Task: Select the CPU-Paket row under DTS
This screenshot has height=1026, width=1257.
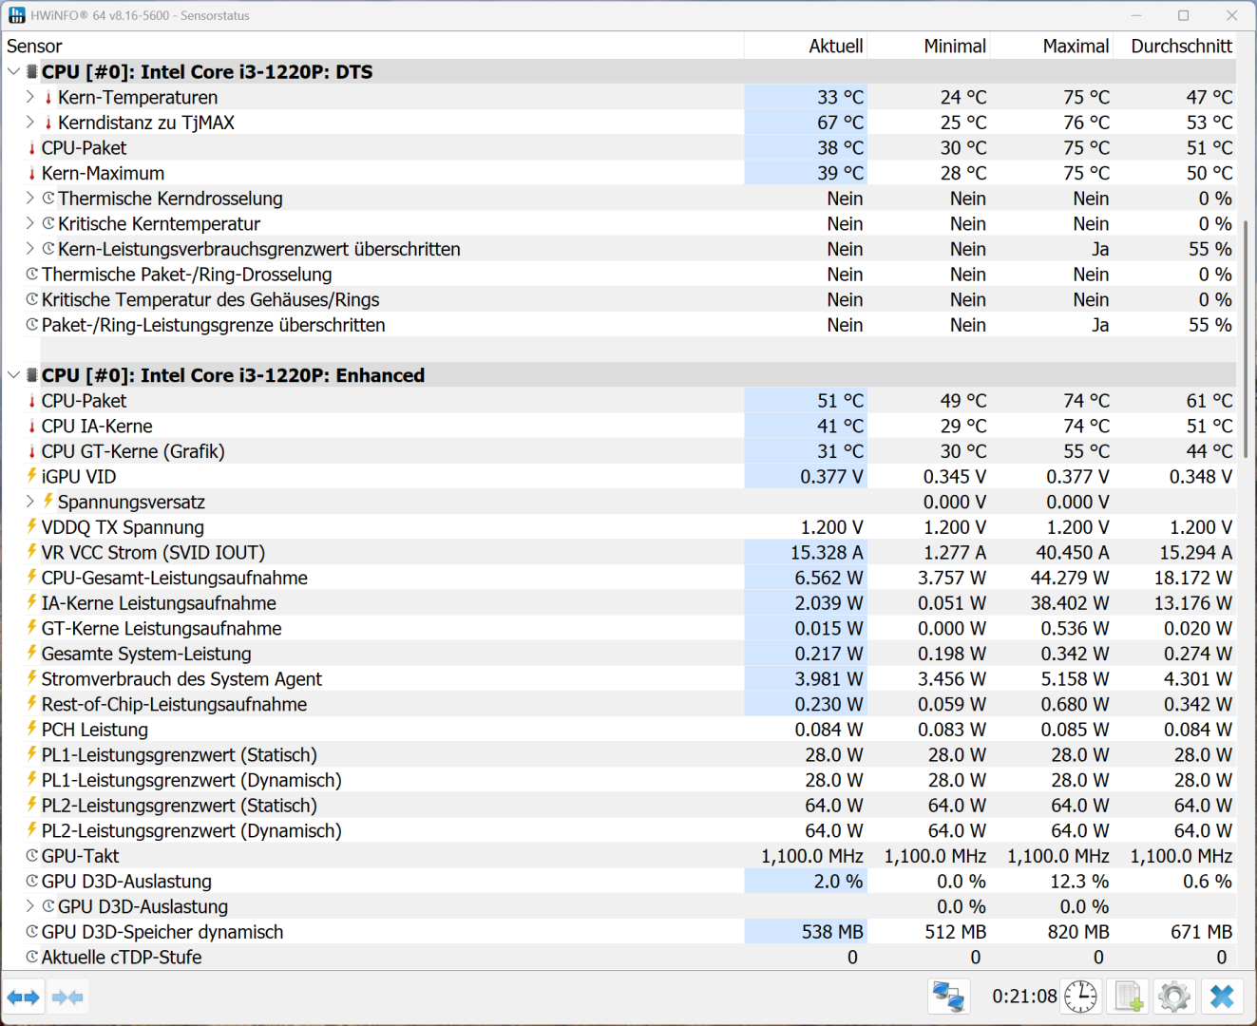Action: [619, 148]
